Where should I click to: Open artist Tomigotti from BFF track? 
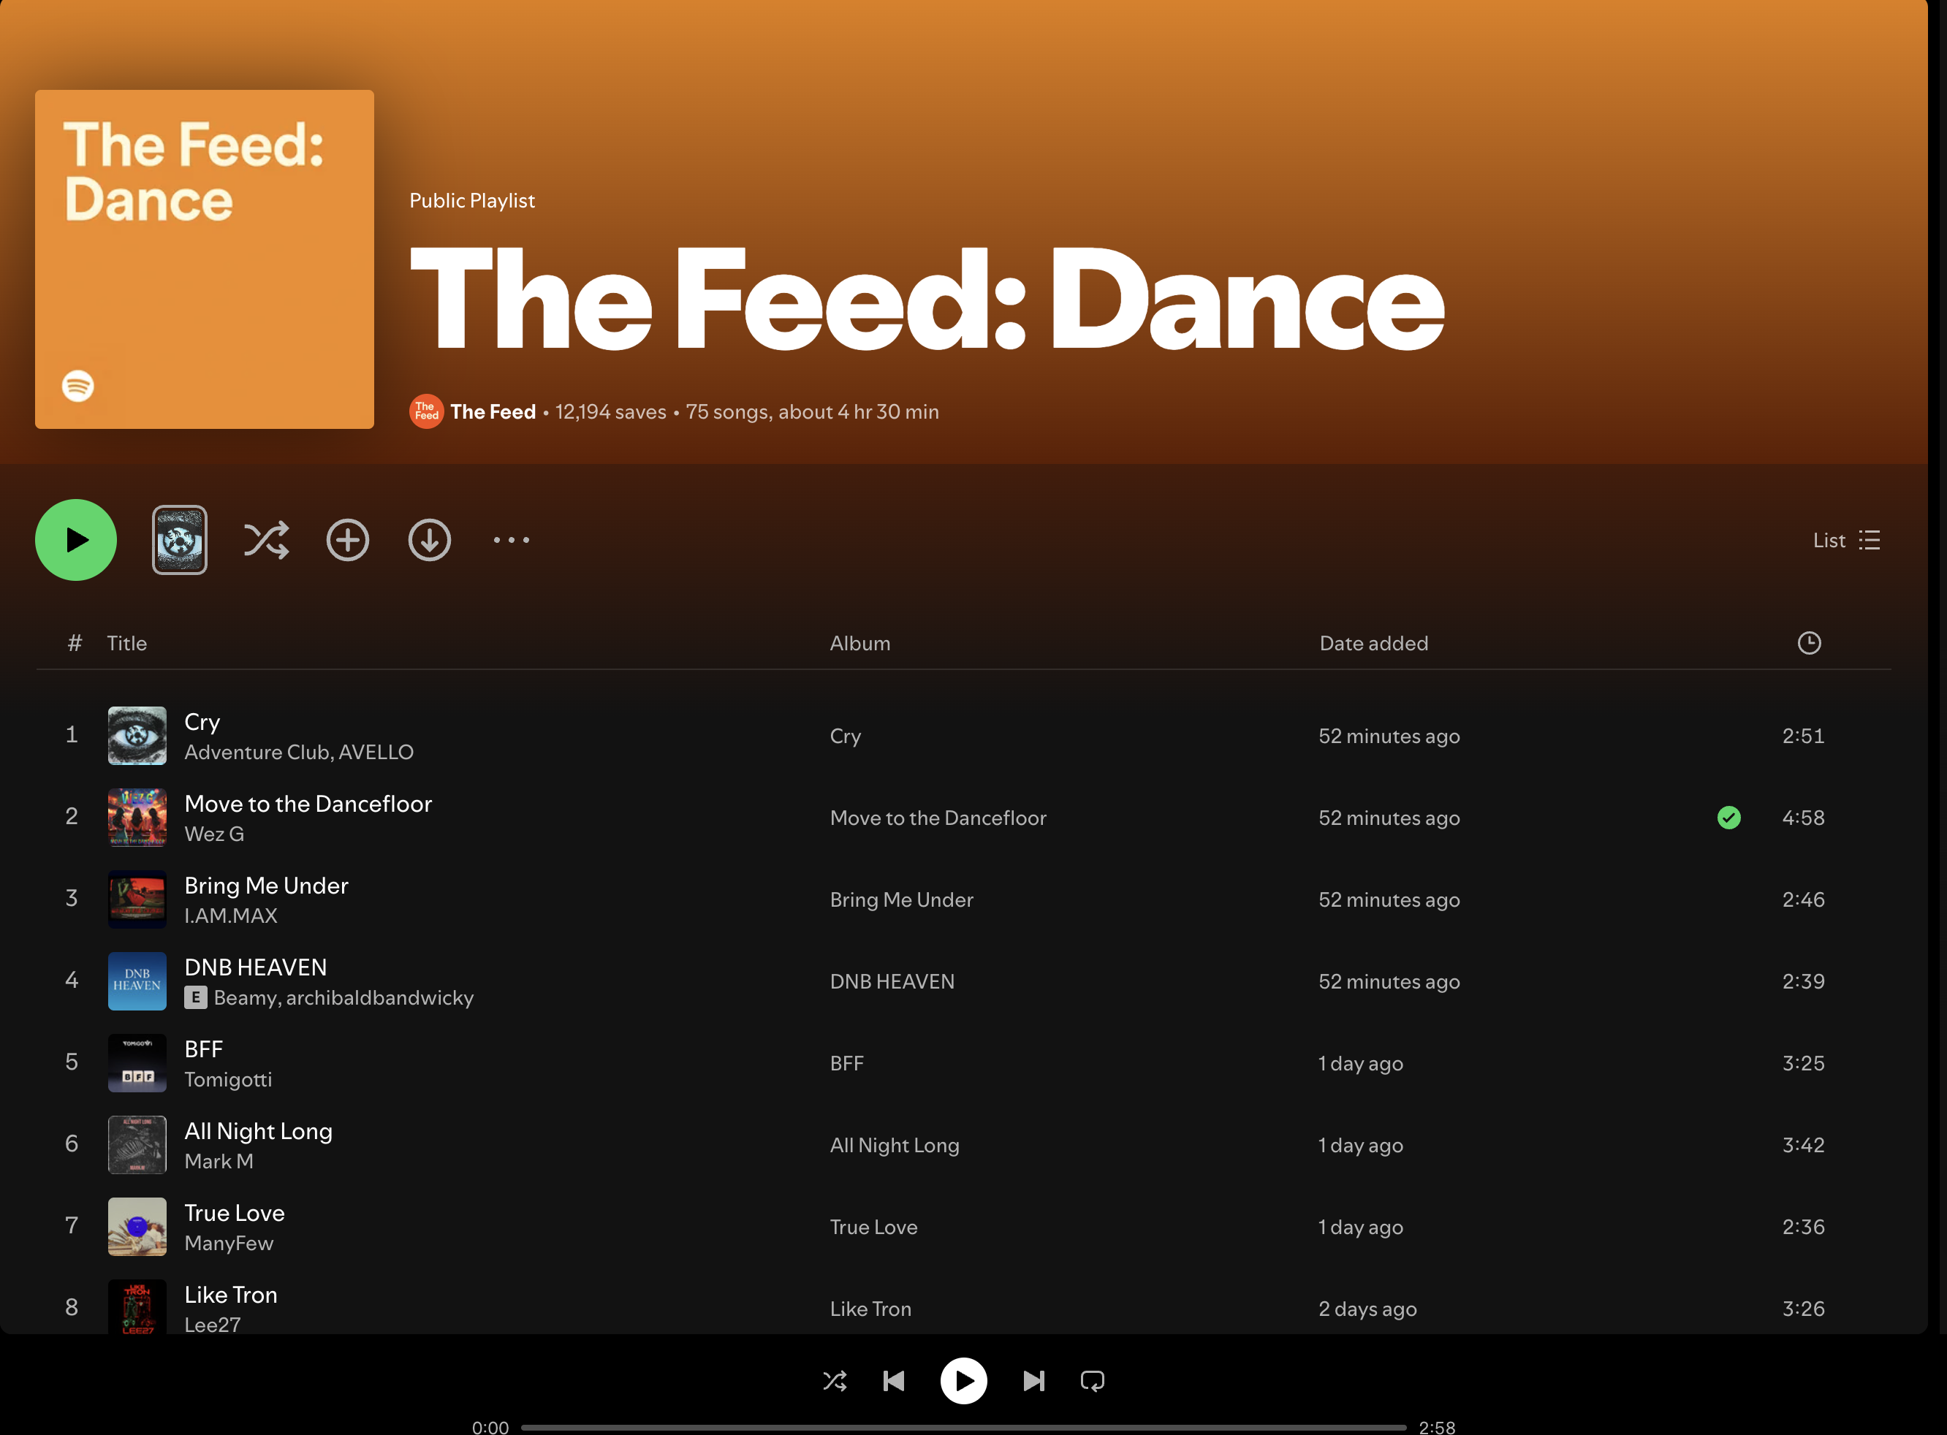click(227, 1080)
